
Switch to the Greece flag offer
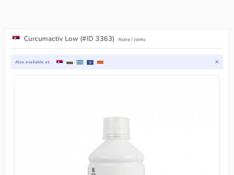click(x=80, y=62)
